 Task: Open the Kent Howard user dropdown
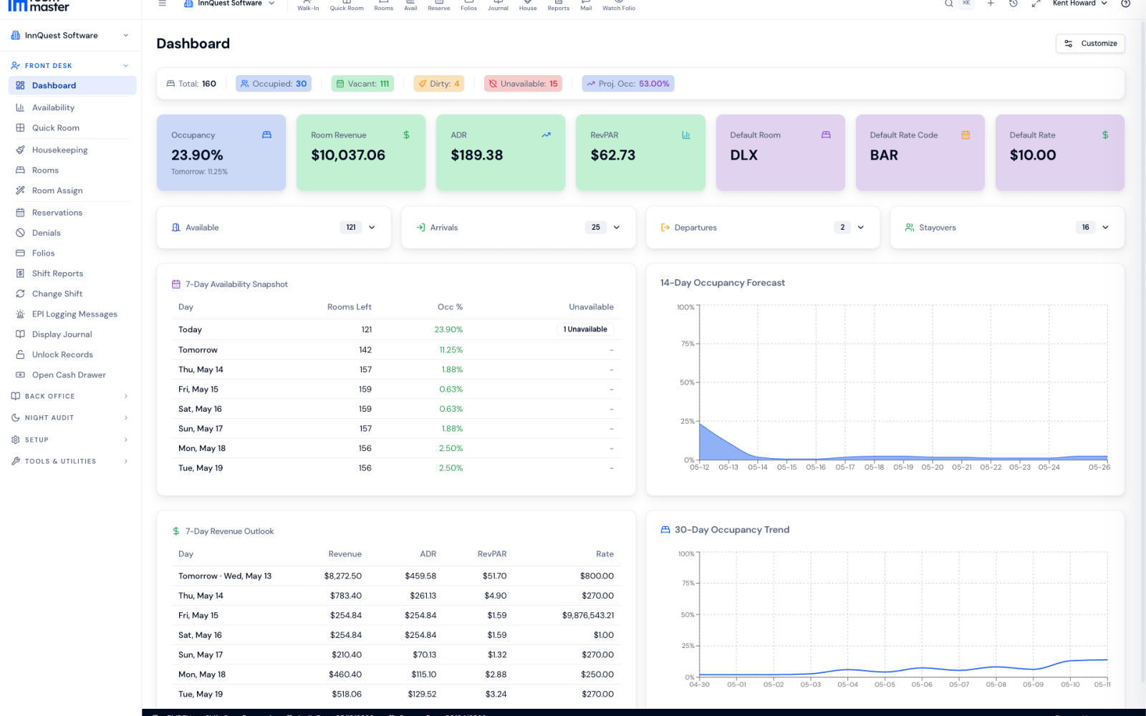pyautogui.click(x=1079, y=4)
